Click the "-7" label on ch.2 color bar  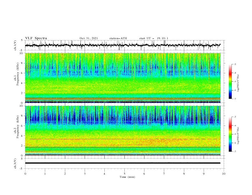coord(235,151)
